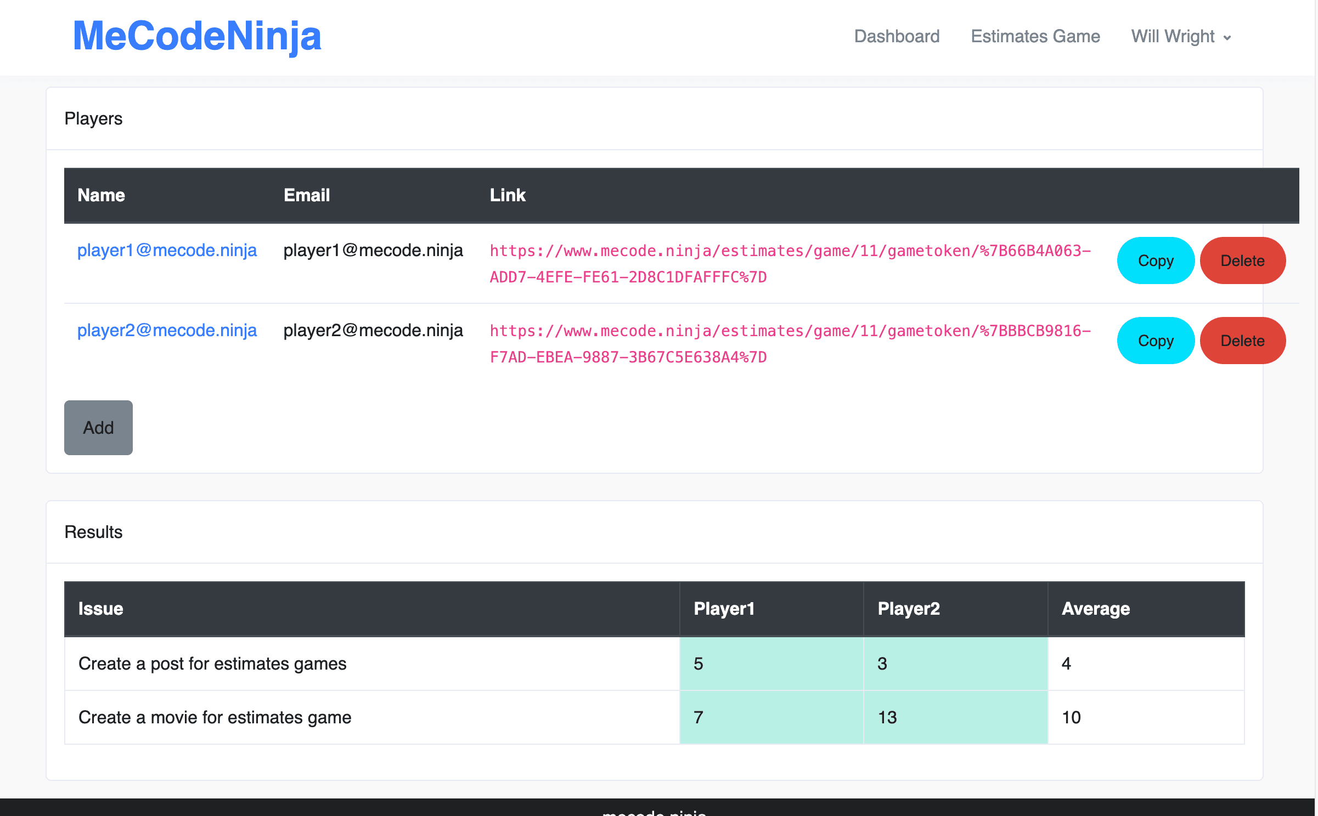This screenshot has height=816, width=1318.
Task: Click the Issue column header
Action: [x=101, y=609]
